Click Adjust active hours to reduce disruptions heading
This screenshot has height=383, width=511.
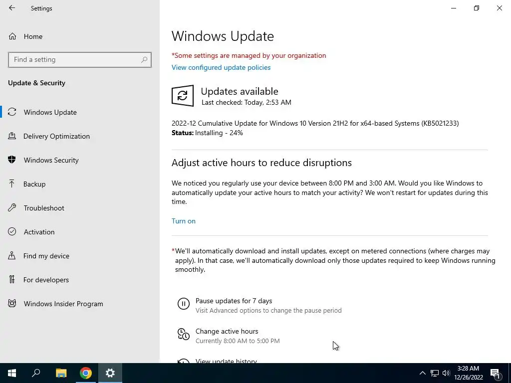click(261, 163)
